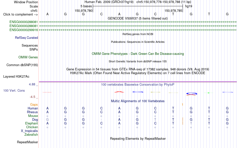Screen dimensions: 237x148
Task: Click 'Multiz Alignments of 100 Vertebrates' title
Action: [x=138, y=101]
